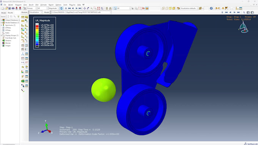This screenshot has height=145, width=258.
Task: Plot contours on deformed shape
Action: point(23,30)
